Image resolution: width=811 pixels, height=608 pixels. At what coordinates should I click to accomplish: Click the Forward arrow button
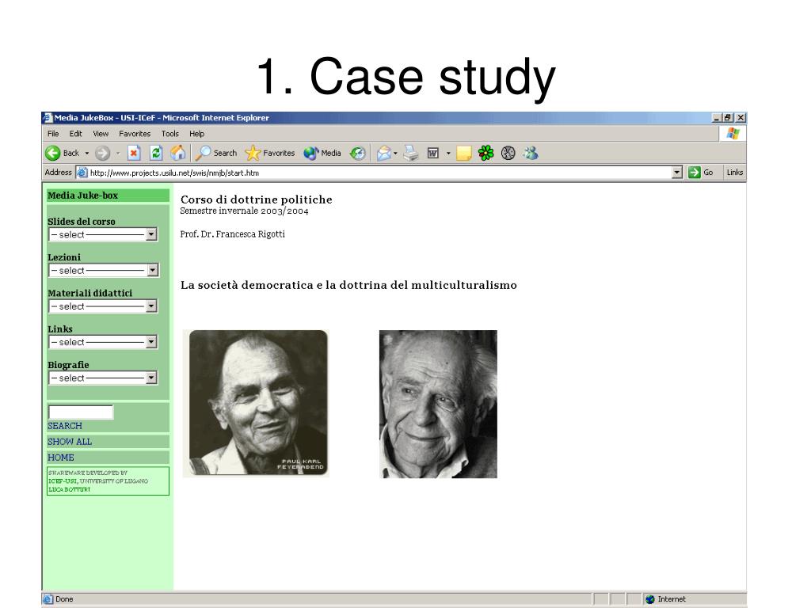click(x=102, y=153)
